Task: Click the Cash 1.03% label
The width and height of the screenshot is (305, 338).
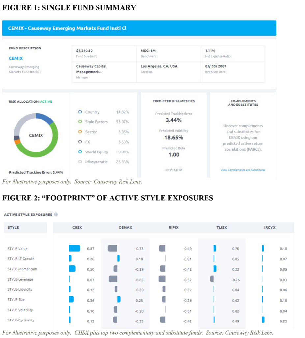Action: [x=174, y=170]
